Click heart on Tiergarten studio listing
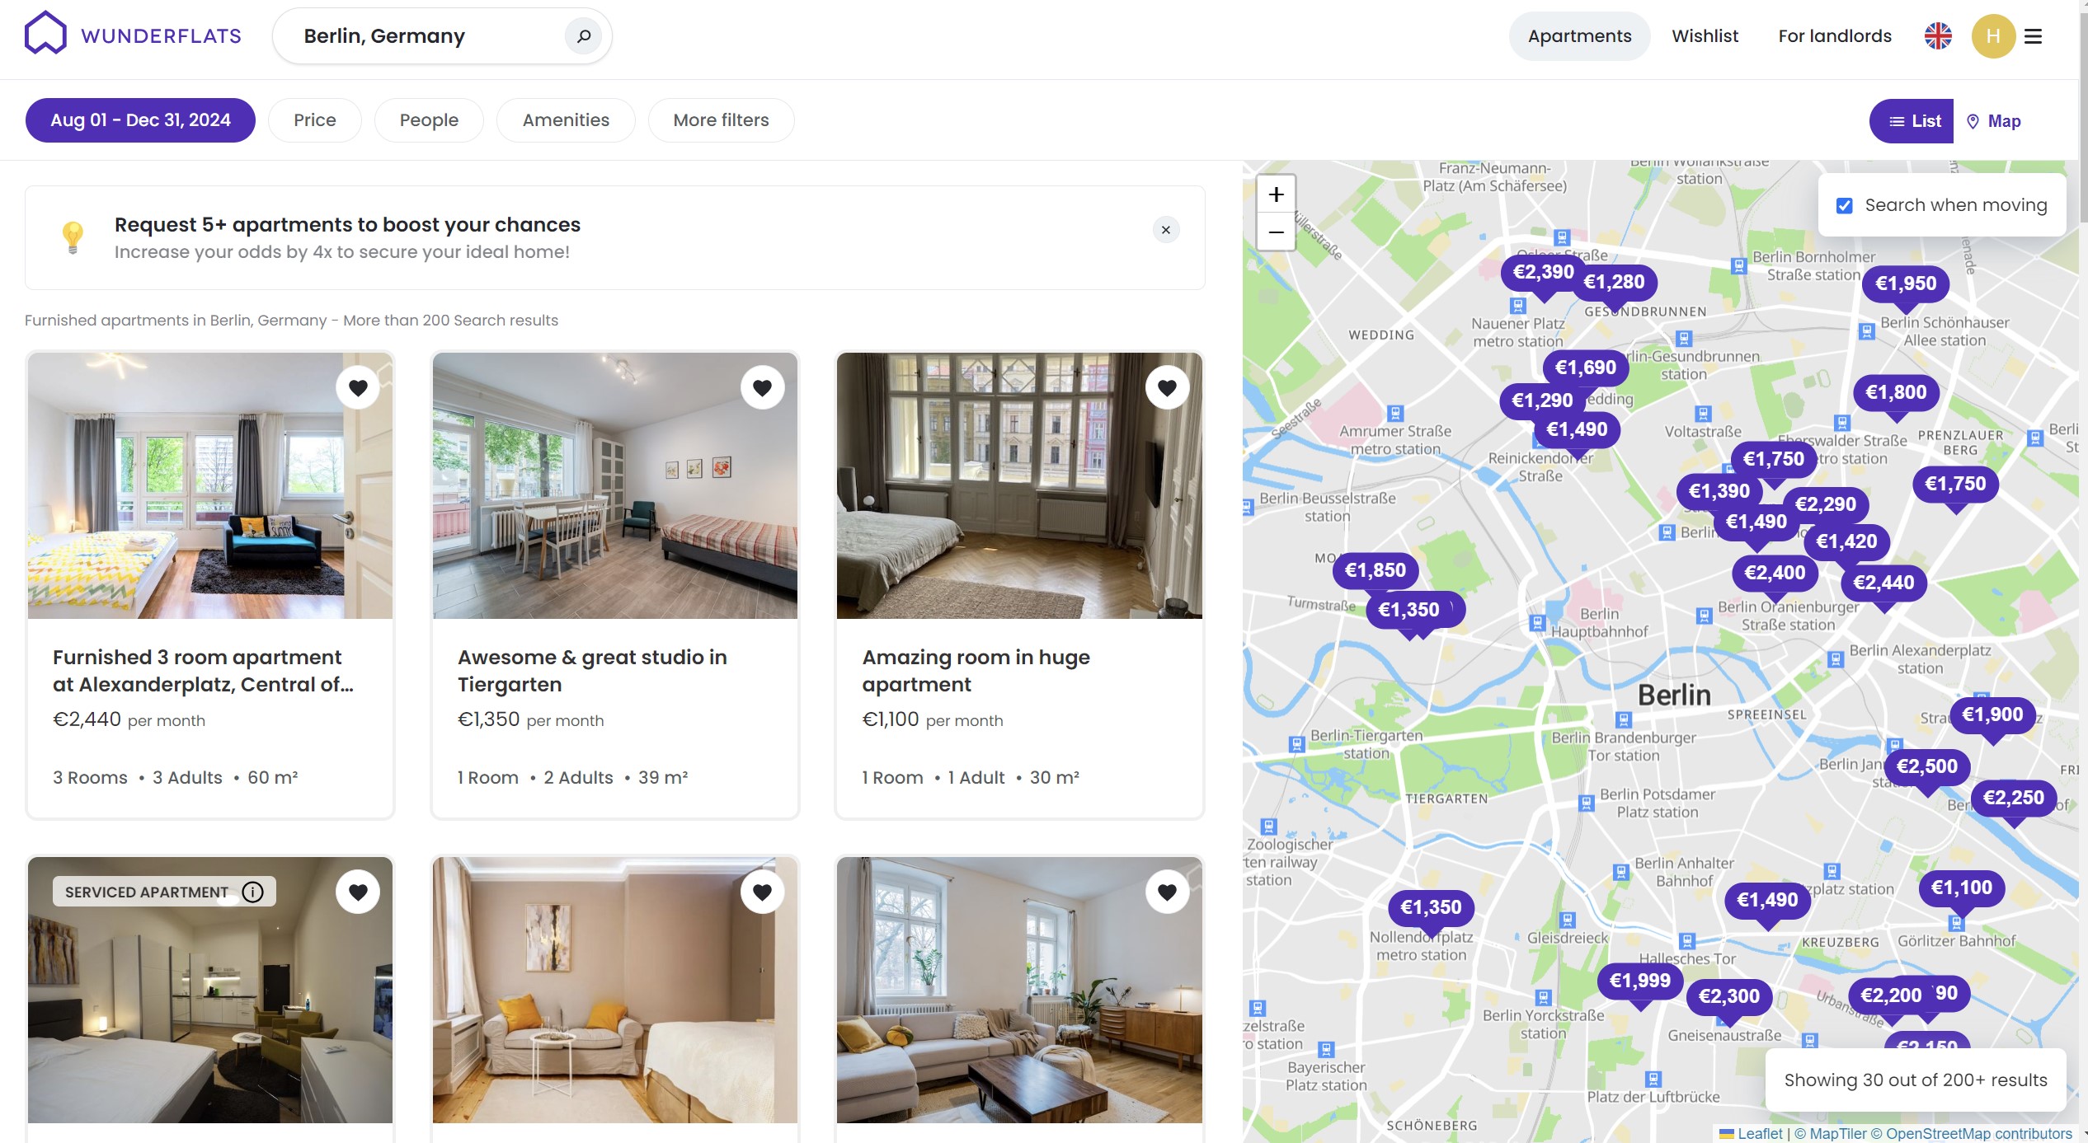 (762, 387)
